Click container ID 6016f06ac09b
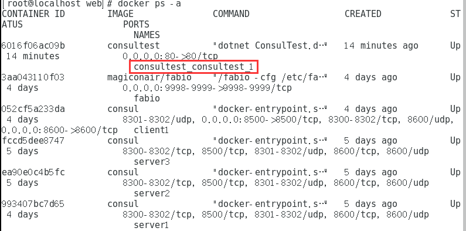Image resolution: width=466 pixels, height=231 pixels. tap(33, 46)
